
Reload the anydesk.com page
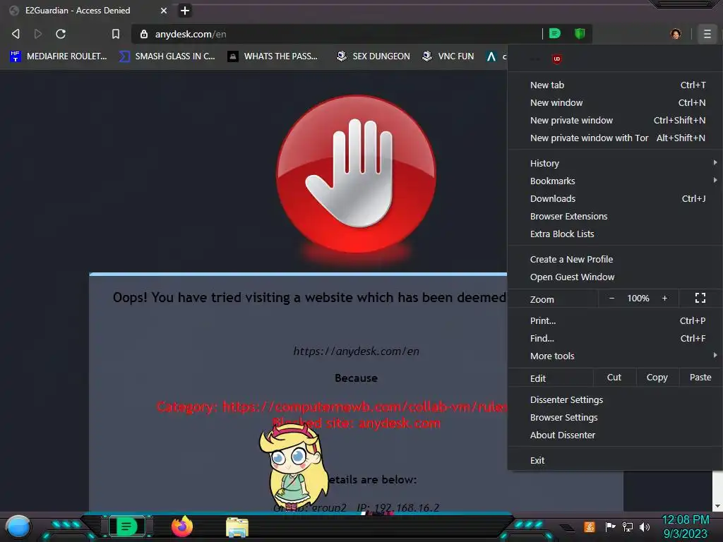point(61,34)
